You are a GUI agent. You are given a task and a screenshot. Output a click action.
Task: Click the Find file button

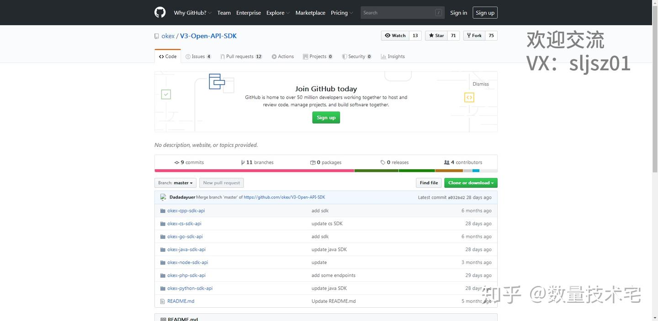tap(429, 183)
